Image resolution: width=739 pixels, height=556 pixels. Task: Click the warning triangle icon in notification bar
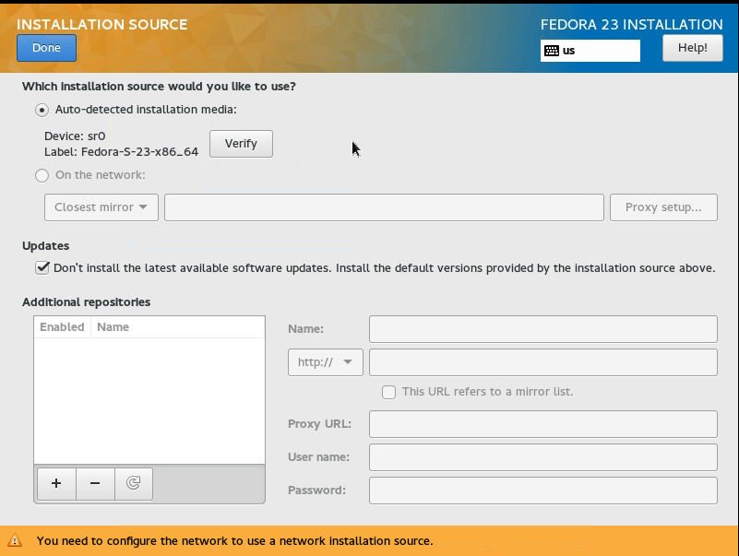coord(15,540)
